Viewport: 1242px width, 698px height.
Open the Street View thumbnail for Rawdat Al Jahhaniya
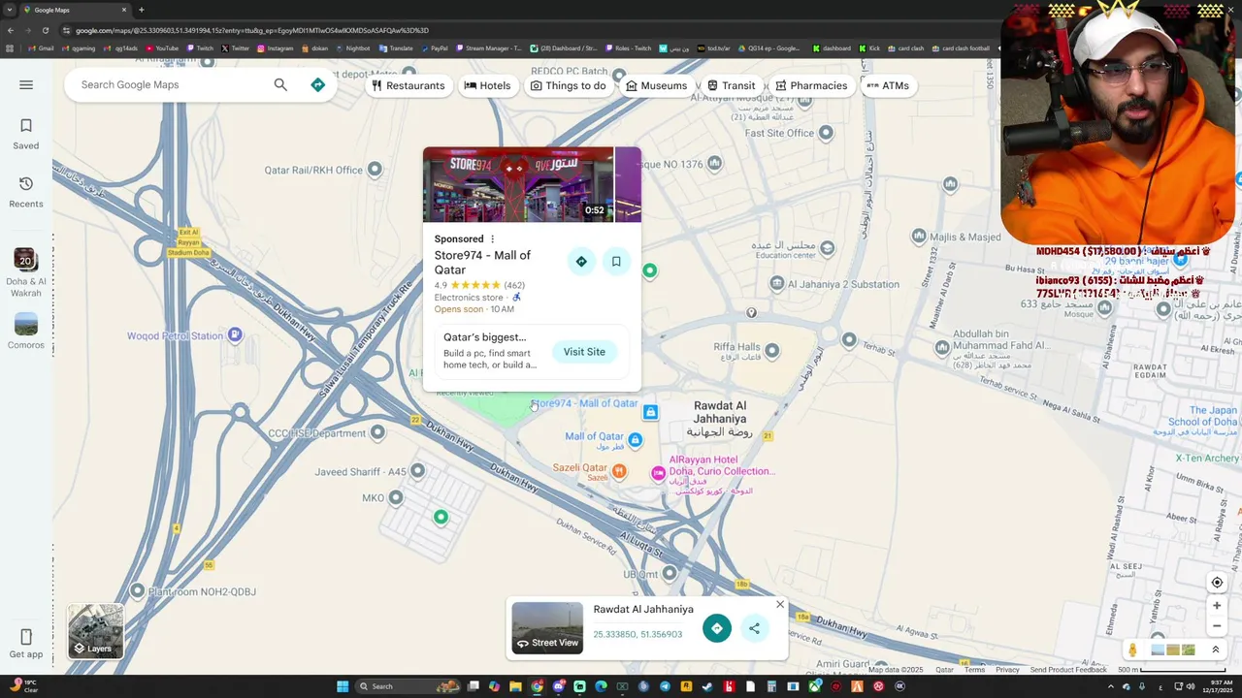(x=547, y=627)
